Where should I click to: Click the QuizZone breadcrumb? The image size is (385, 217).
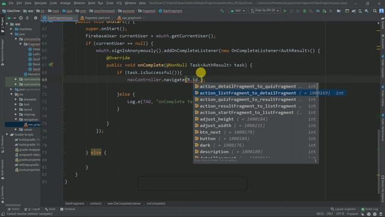click(11, 11)
